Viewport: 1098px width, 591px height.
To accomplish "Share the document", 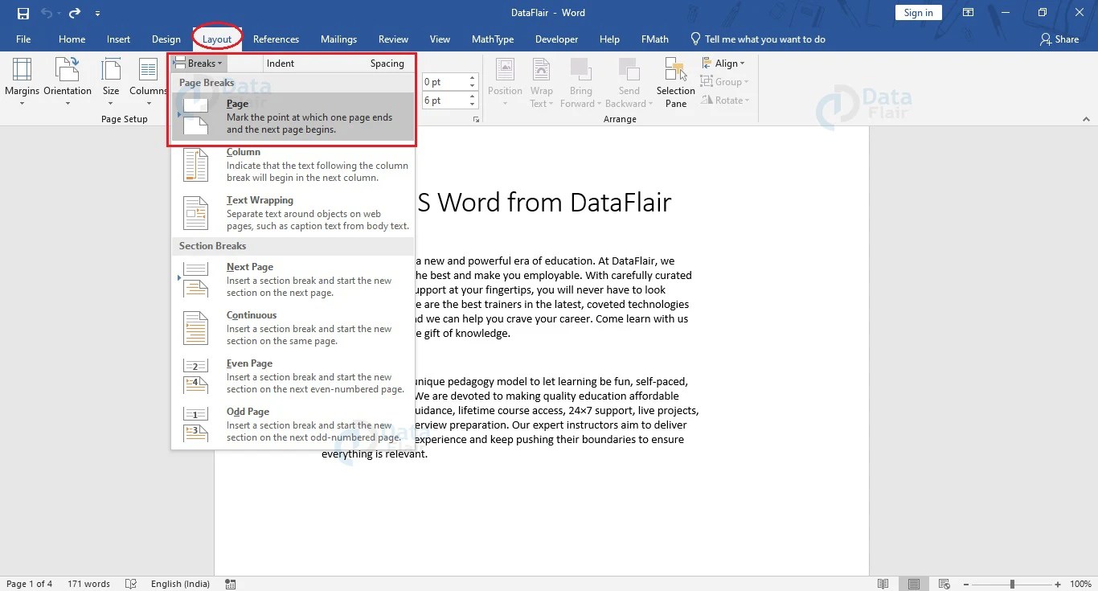I will pyautogui.click(x=1059, y=39).
